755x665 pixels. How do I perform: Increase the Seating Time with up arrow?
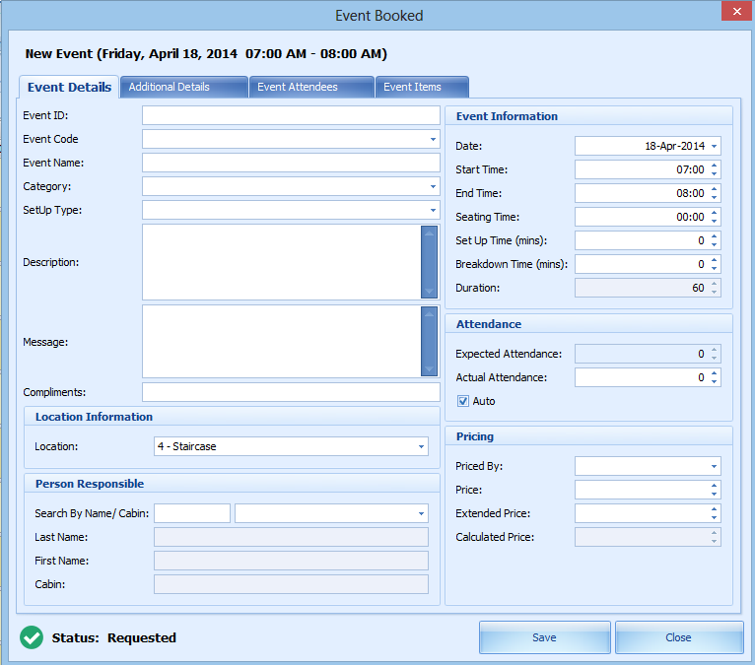coord(714,213)
